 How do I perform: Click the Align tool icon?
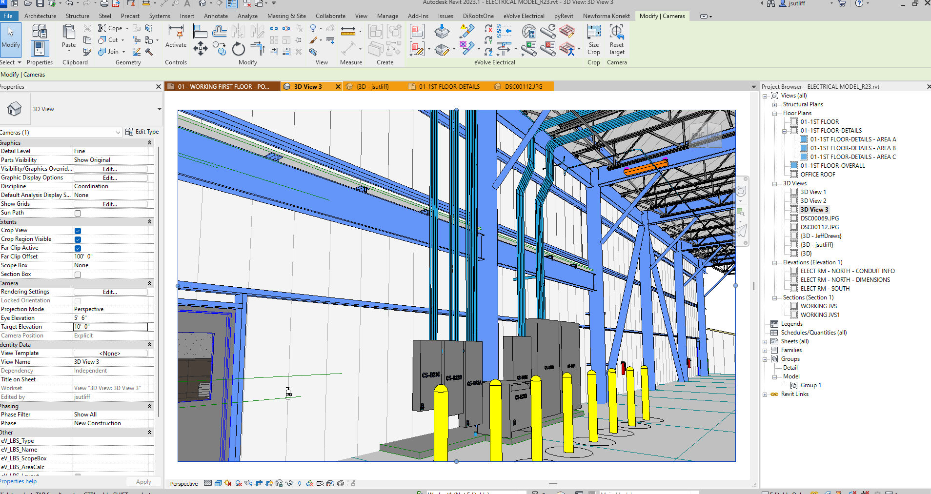[200, 32]
